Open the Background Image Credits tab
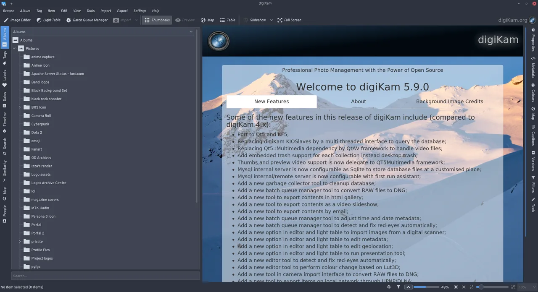Screen dimensions: 538x292 click(x=450, y=102)
